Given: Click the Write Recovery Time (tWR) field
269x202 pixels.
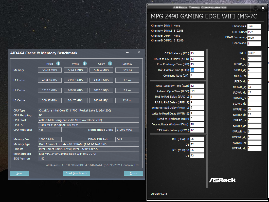Looking at the screenshot, I should click(197, 86).
